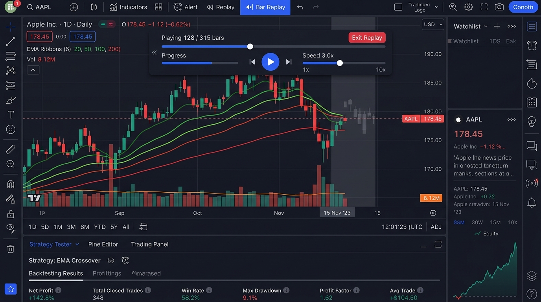This screenshot has height=302, width=541.
Task: Open the indicator templates grid icon
Action: (158, 7)
